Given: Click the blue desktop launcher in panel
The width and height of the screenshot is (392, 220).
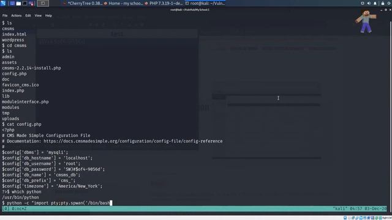Looking at the screenshot, I should pyautogui.click(x=12, y=4).
